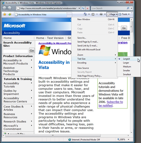
Task: Click the horizontal scrollbar right arrow
Action: [x=128, y=135]
